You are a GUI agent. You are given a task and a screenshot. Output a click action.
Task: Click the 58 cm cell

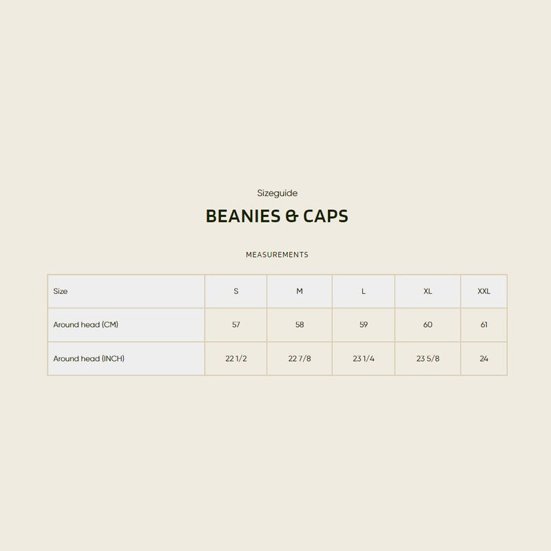[x=300, y=324]
